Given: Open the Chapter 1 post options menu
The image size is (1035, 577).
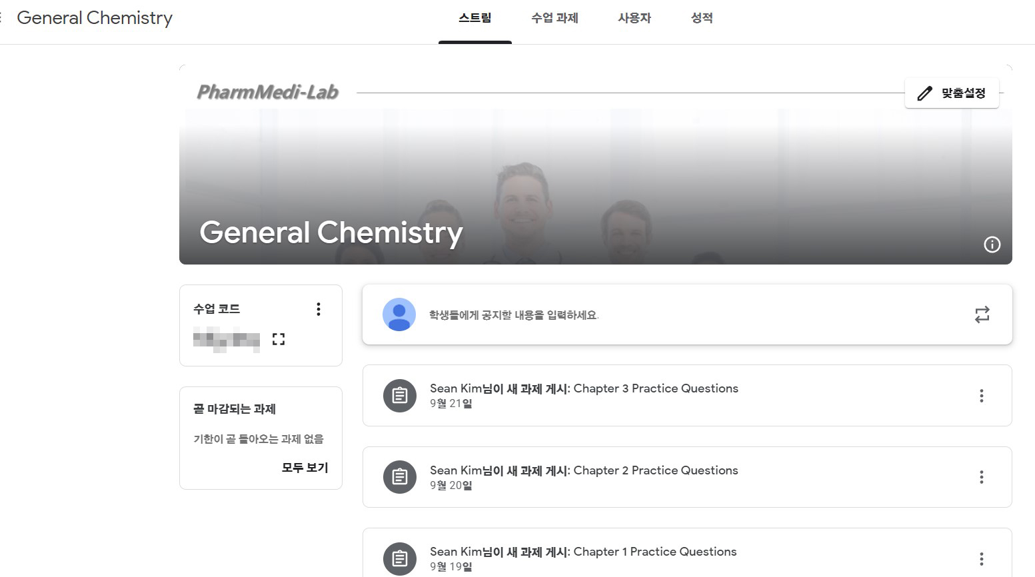Looking at the screenshot, I should tap(981, 558).
